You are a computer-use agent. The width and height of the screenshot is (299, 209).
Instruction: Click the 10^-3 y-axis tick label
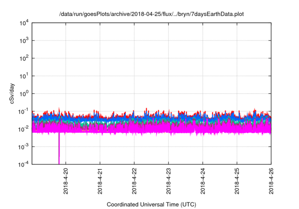23,147
